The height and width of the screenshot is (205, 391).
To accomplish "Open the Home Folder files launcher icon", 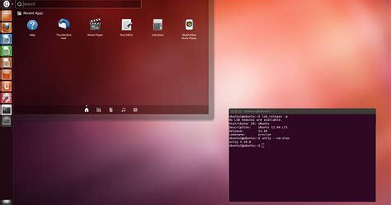I will pos(6,15).
